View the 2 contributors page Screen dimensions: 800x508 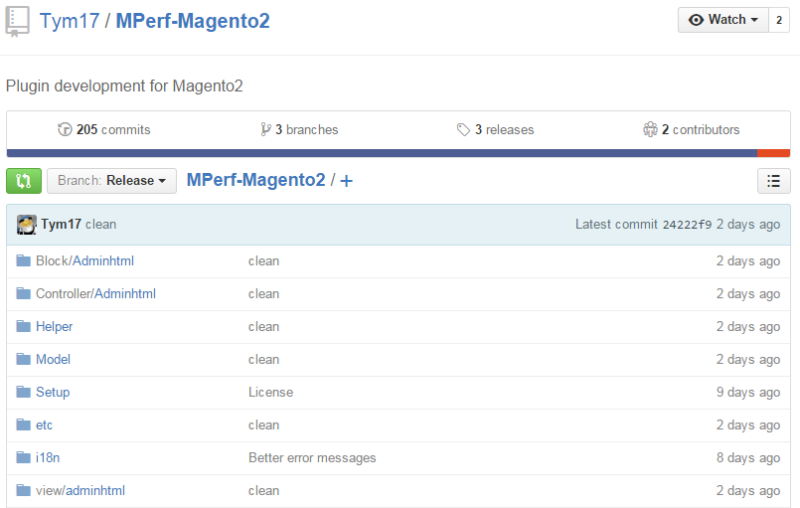click(692, 129)
